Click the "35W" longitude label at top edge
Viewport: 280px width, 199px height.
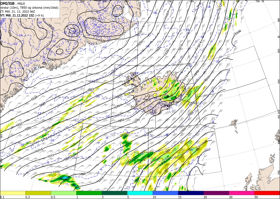pos(82,1)
